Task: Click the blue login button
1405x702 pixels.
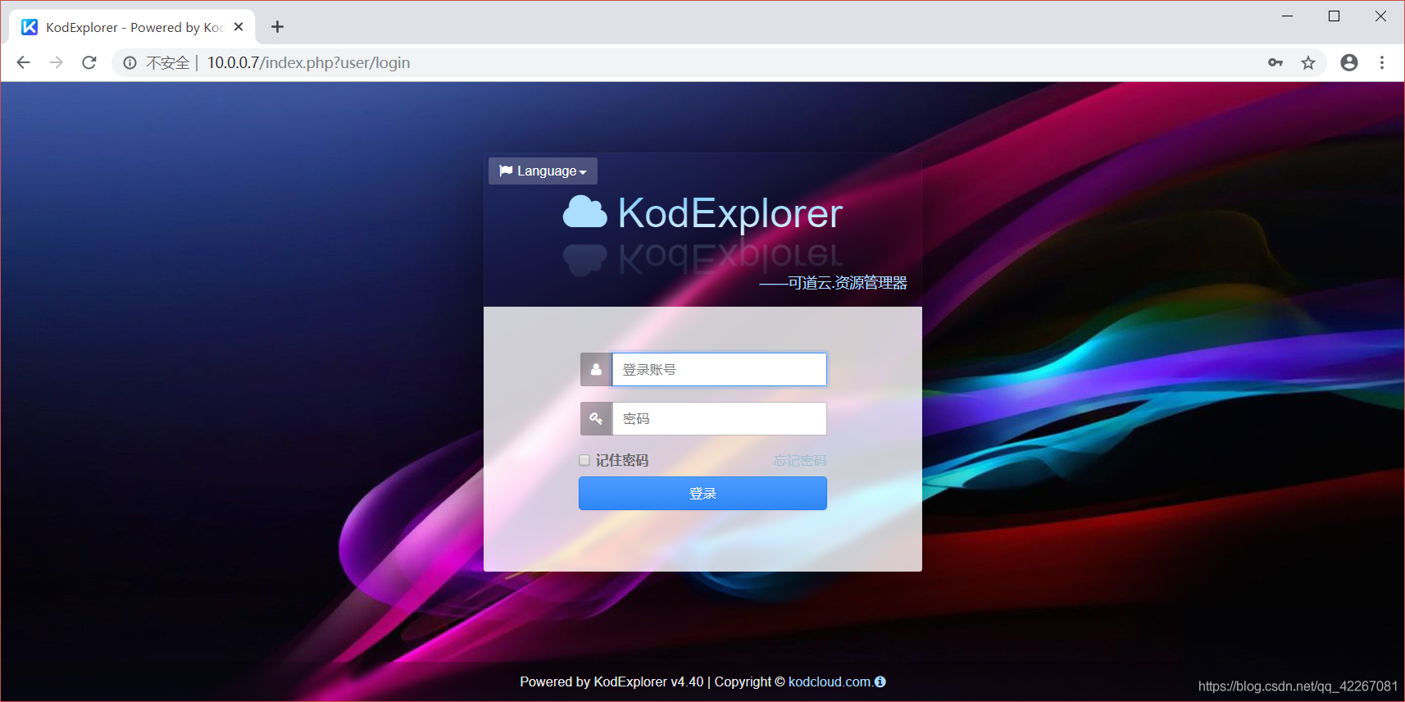Action: [702, 494]
